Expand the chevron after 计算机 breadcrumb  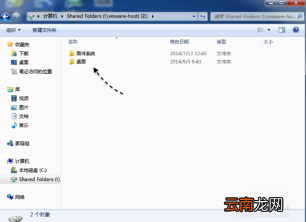(62, 17)
